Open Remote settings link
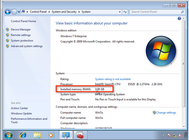The width and height of the screenshot is (189, 140). click(x=21, y=35)
